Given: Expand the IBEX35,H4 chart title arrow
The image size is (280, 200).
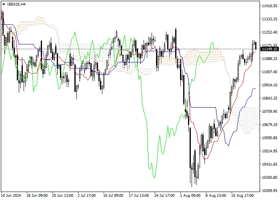Looking at the screenshot, I should coord(4,4).
